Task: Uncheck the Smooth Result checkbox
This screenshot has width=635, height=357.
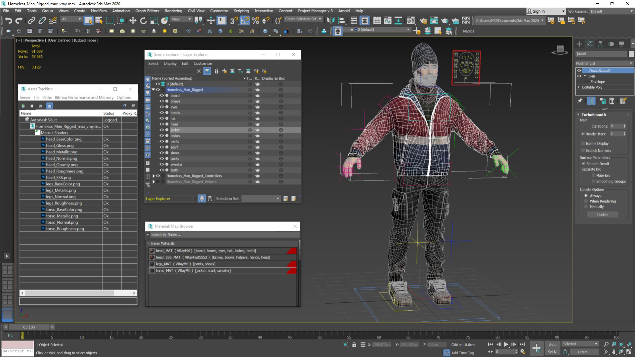Action: click(x=583, y=164)
